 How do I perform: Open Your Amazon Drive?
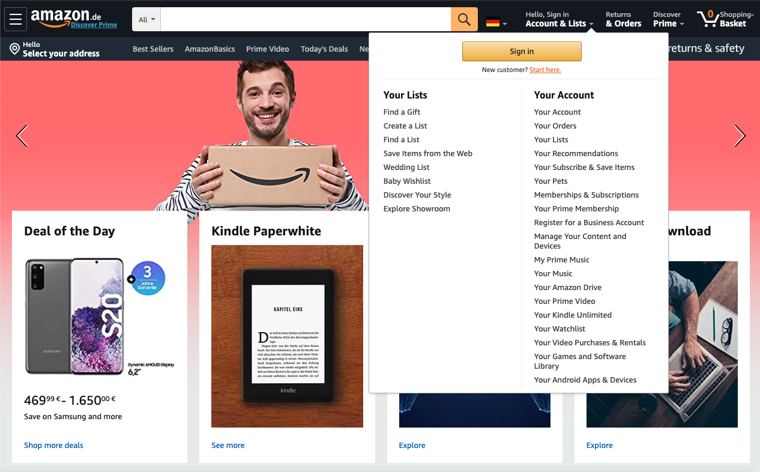click(568, 287)
